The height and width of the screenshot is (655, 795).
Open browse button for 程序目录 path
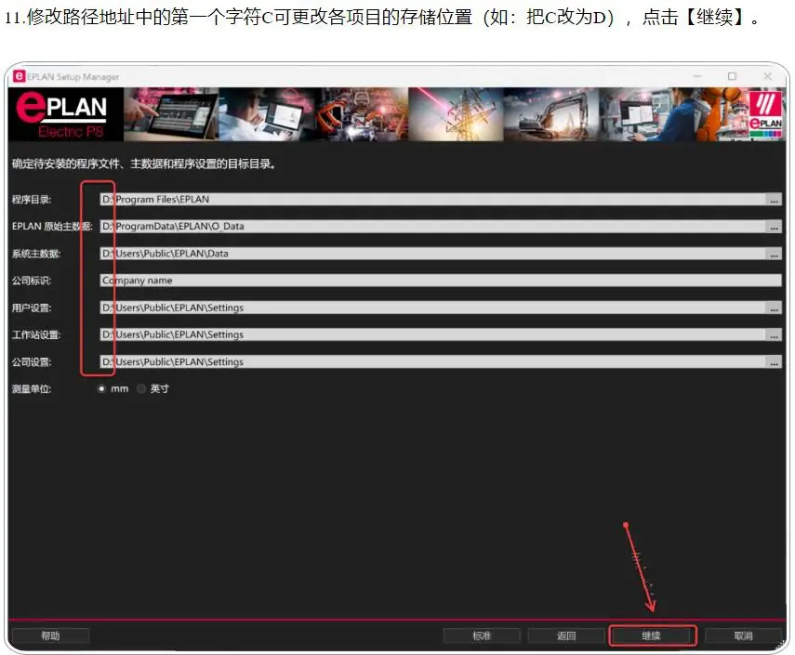point(774,200)
